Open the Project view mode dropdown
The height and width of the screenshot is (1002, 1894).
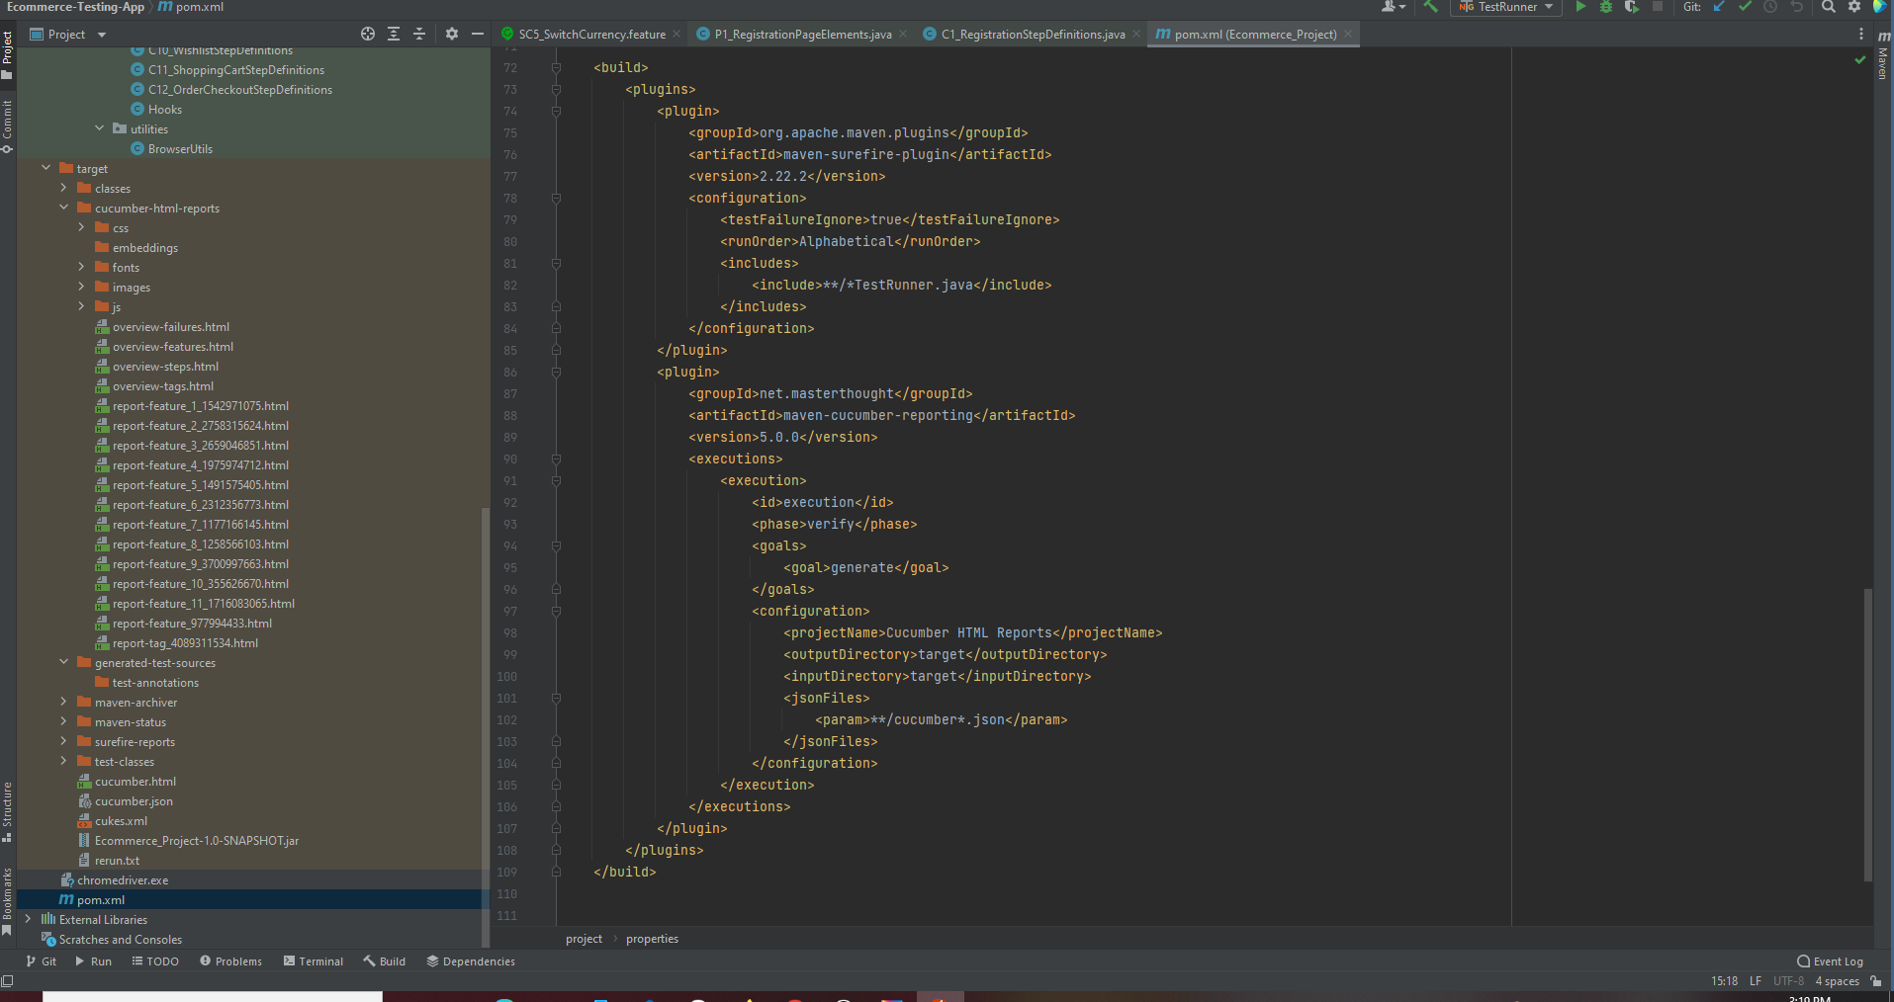tap(67, 35)
